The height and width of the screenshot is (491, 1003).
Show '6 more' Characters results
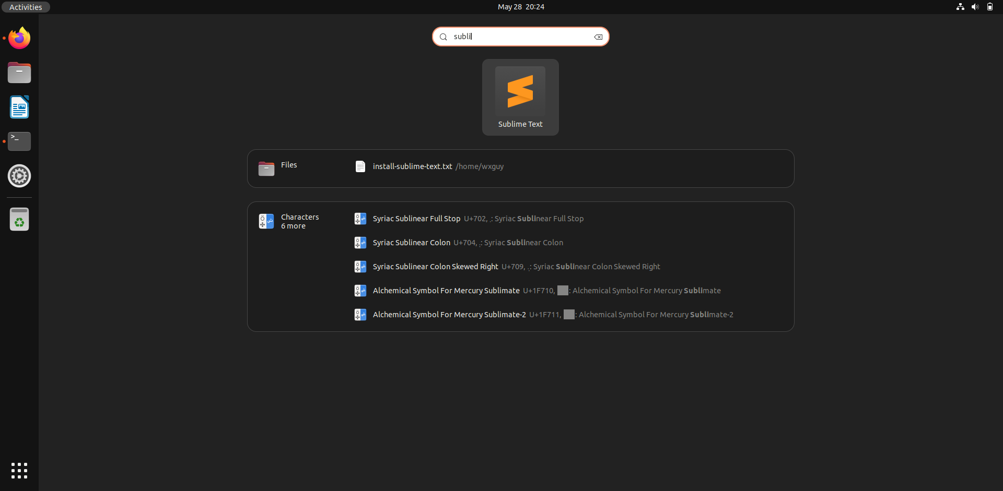pyautogui.click(x=293, y=226)
